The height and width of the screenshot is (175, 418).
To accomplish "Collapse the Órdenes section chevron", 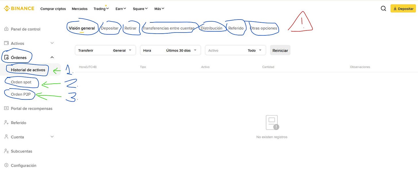I will [x=52, y=57].
